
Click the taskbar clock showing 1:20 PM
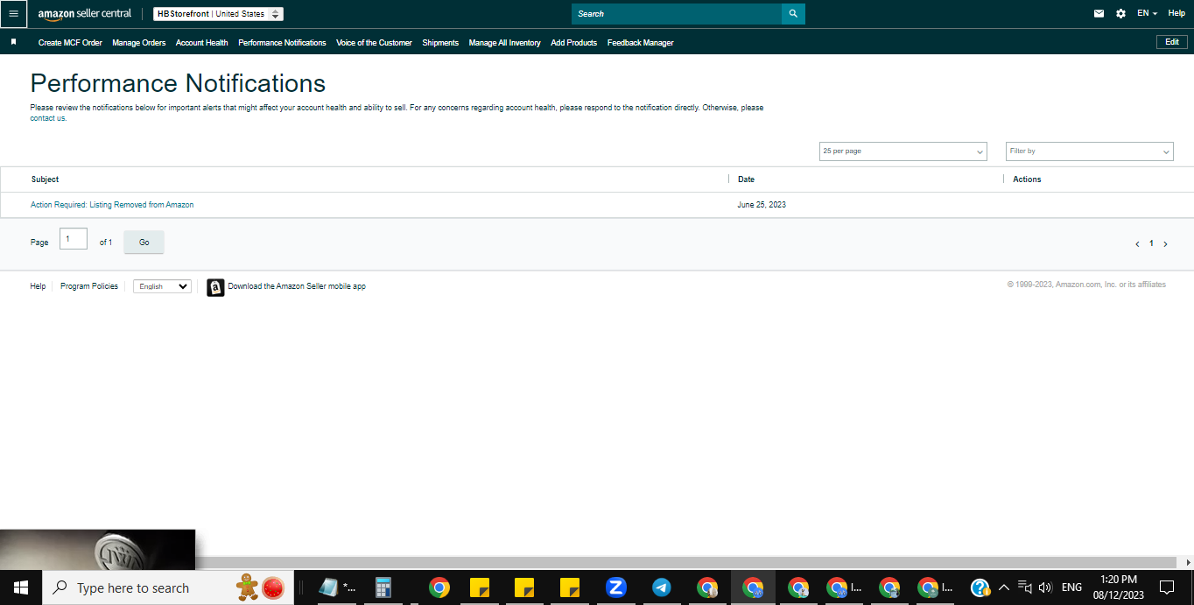[x=1119, y=587]
